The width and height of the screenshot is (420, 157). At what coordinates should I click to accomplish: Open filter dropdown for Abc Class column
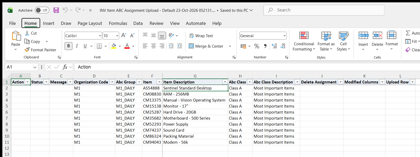pos(250,82)
